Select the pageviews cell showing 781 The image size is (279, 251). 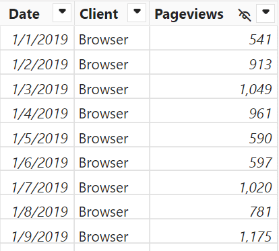pyautogui.click(x=214, y=207)
